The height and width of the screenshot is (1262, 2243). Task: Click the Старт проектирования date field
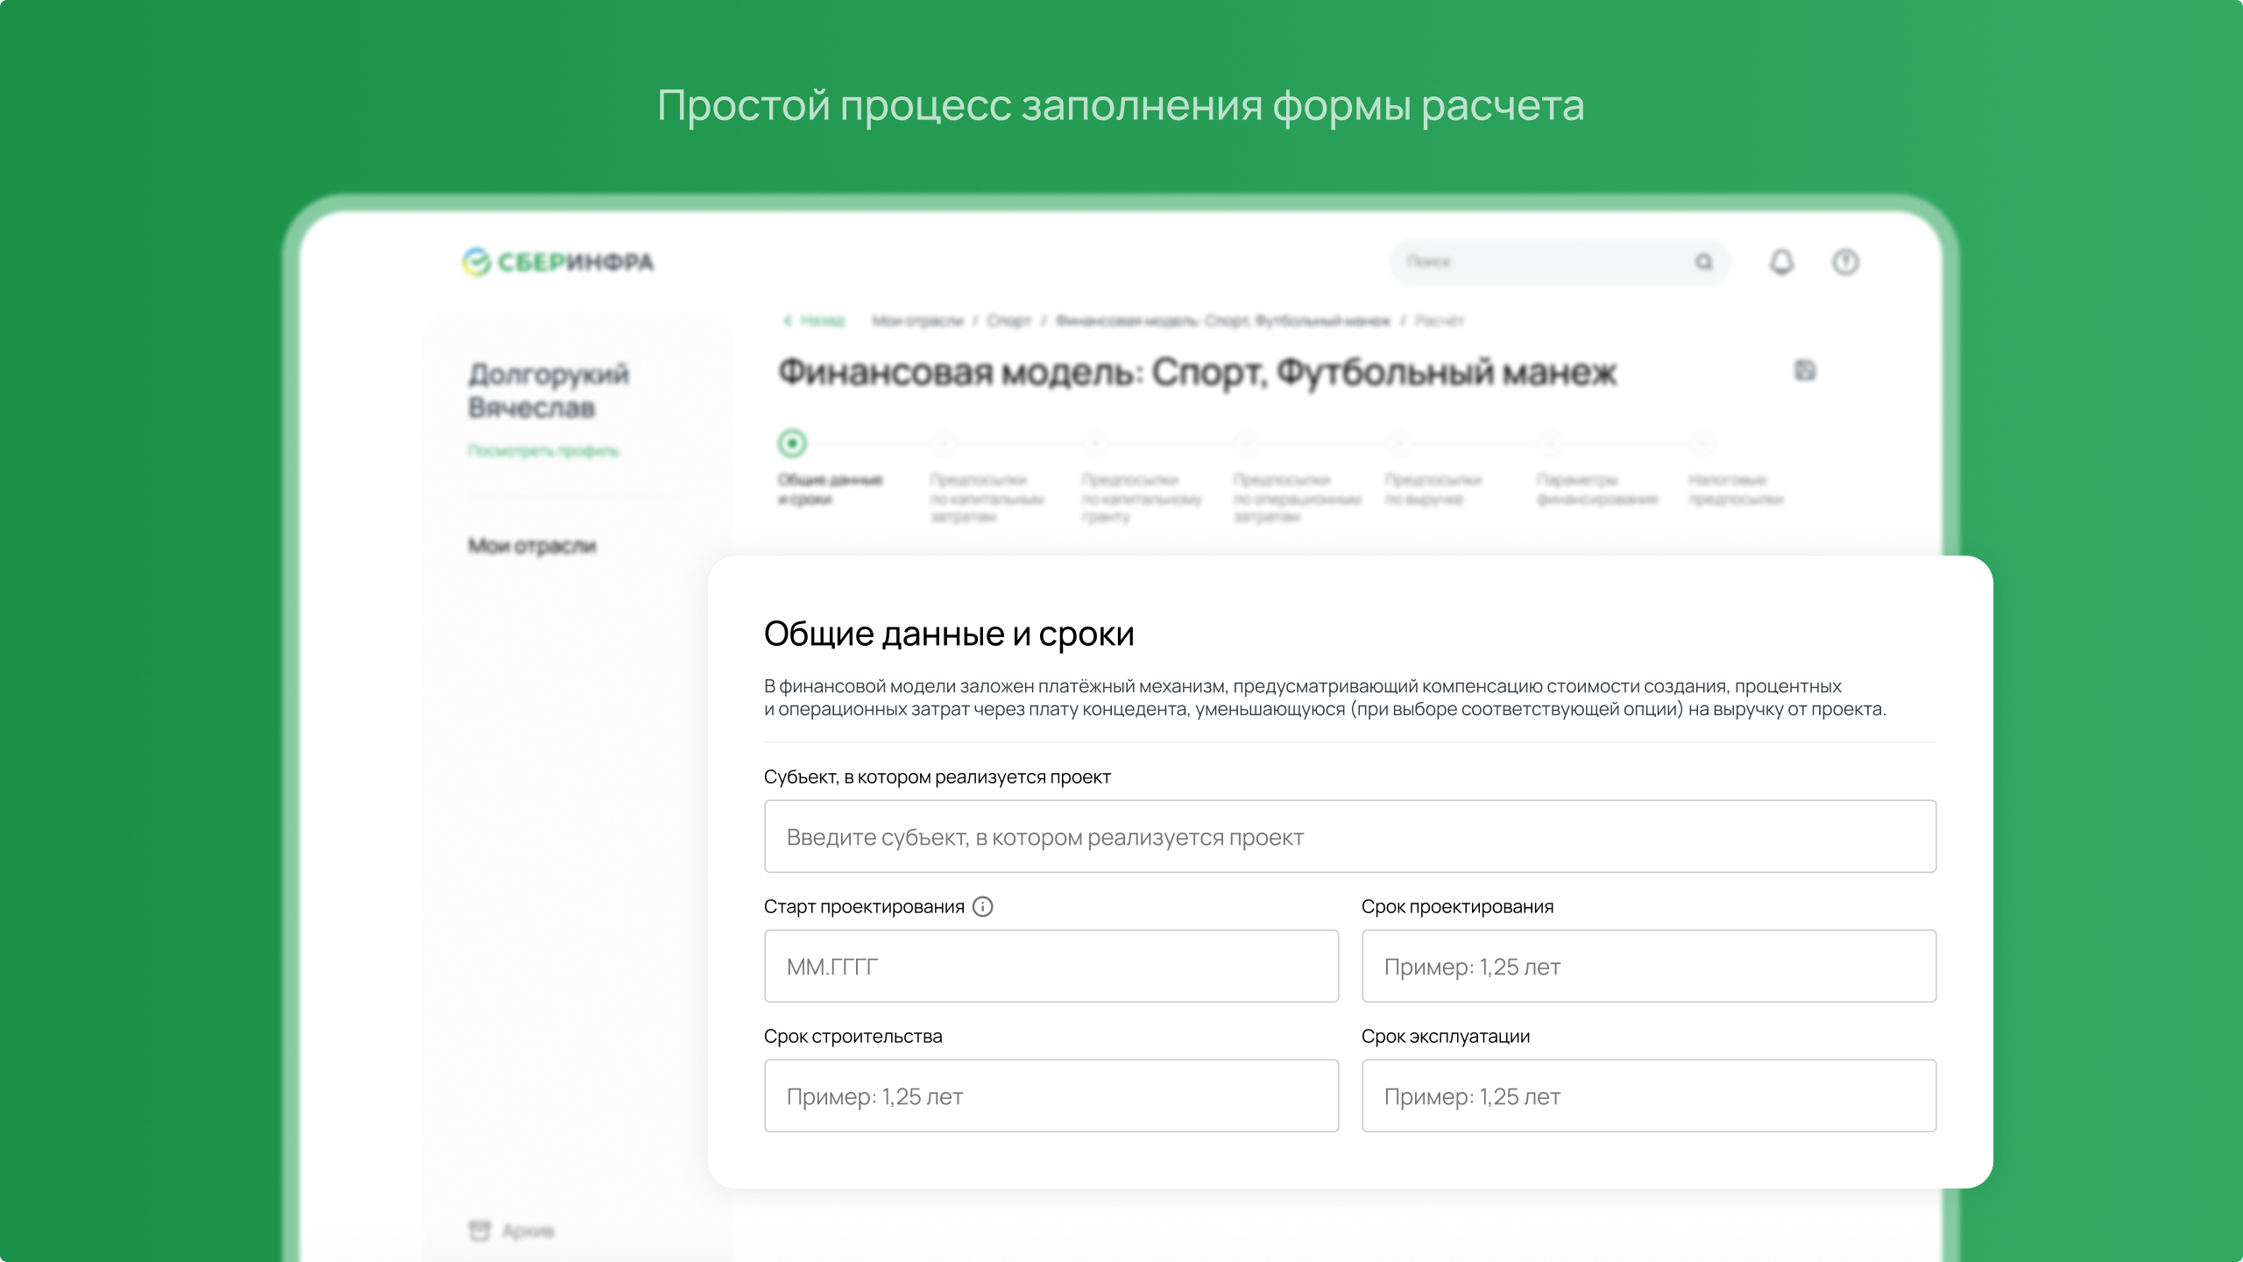point(1051,966)
